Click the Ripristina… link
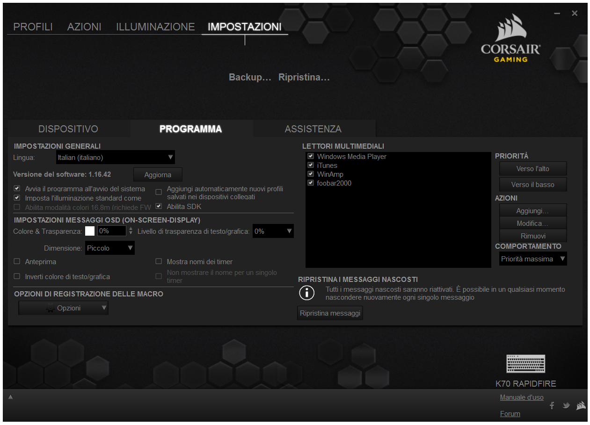 [304, 77]
